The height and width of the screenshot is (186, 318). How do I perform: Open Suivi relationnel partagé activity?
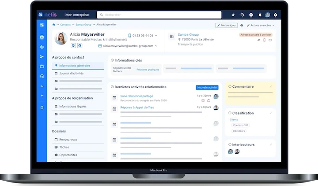[136, 96]
